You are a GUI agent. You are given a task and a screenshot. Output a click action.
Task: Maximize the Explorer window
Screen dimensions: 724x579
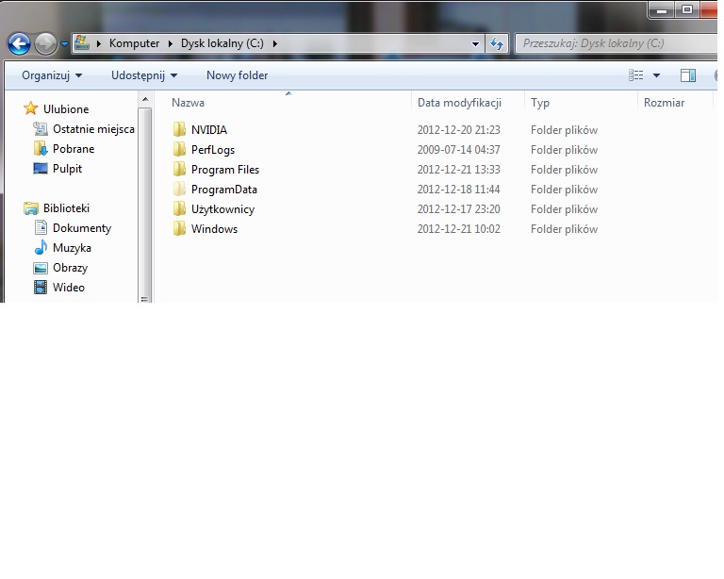click(x=687, y=9)
